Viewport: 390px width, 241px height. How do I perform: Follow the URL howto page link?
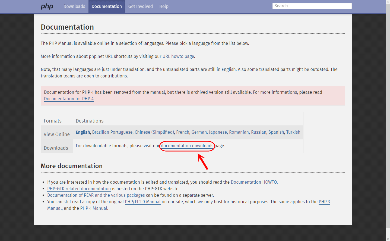pos(178,57)
